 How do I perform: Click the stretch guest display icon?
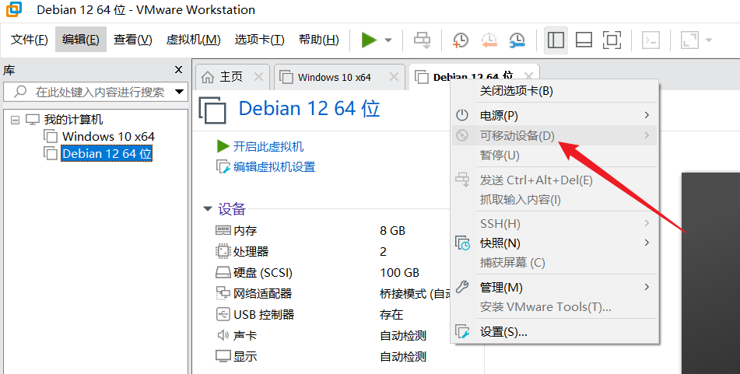coord(689,40)
